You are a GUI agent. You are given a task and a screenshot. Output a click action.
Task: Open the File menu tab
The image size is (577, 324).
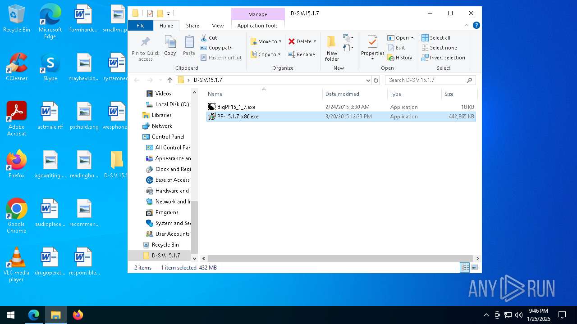tap(141, 26)
